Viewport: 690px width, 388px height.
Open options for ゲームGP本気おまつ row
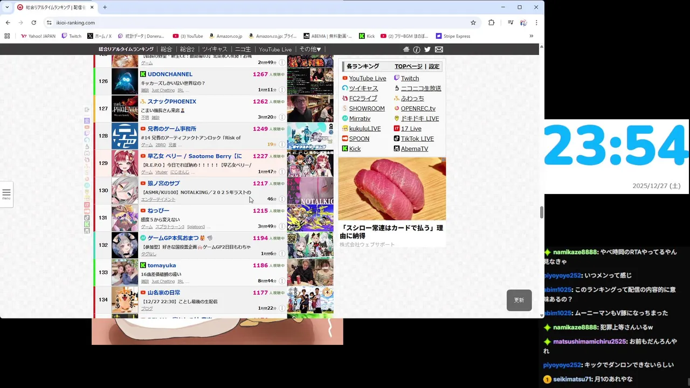tap(282, 254)
